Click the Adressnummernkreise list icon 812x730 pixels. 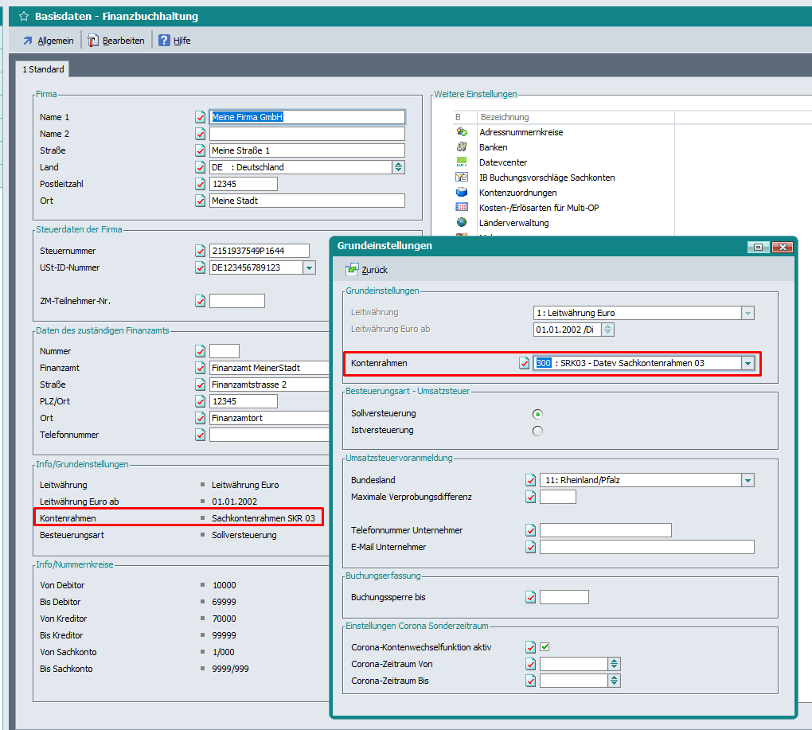462,132
